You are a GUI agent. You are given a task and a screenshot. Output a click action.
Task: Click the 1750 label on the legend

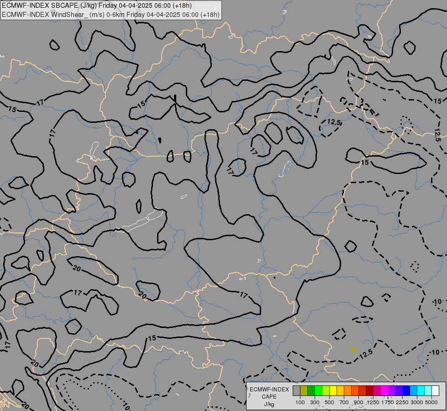point(388,402)
